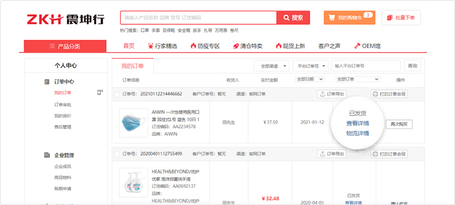
Task: Click recipient 田先生 in AIWIN order
Action: 229,122
